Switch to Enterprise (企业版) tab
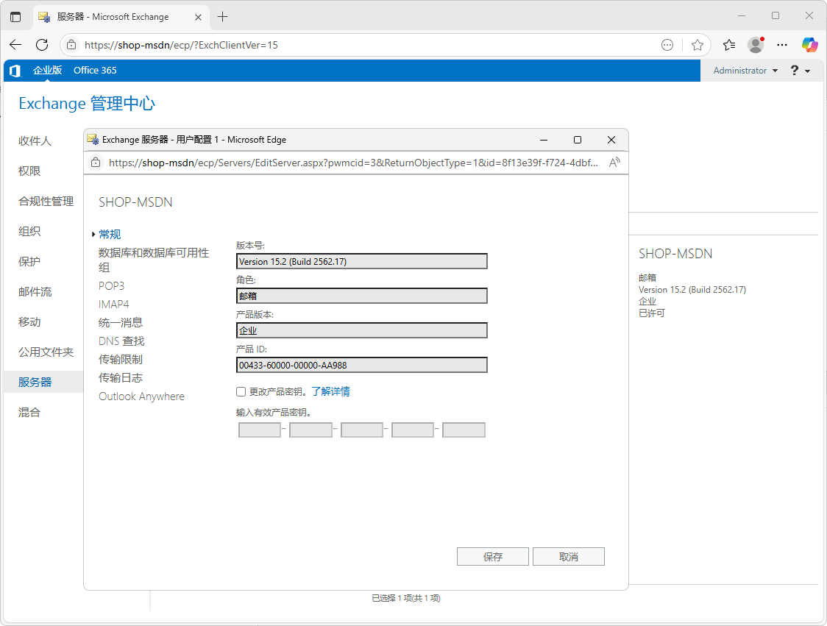Viewport: 827px width, 626px height. pos(48,70)
